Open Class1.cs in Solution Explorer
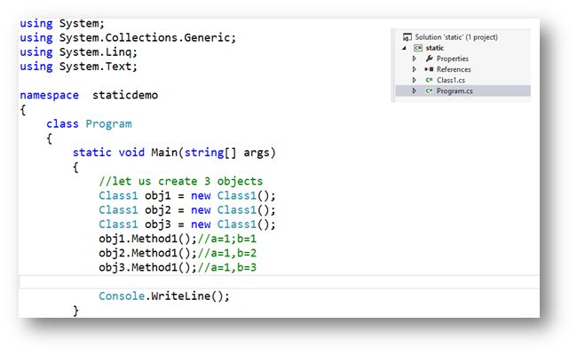 point(451,80)
